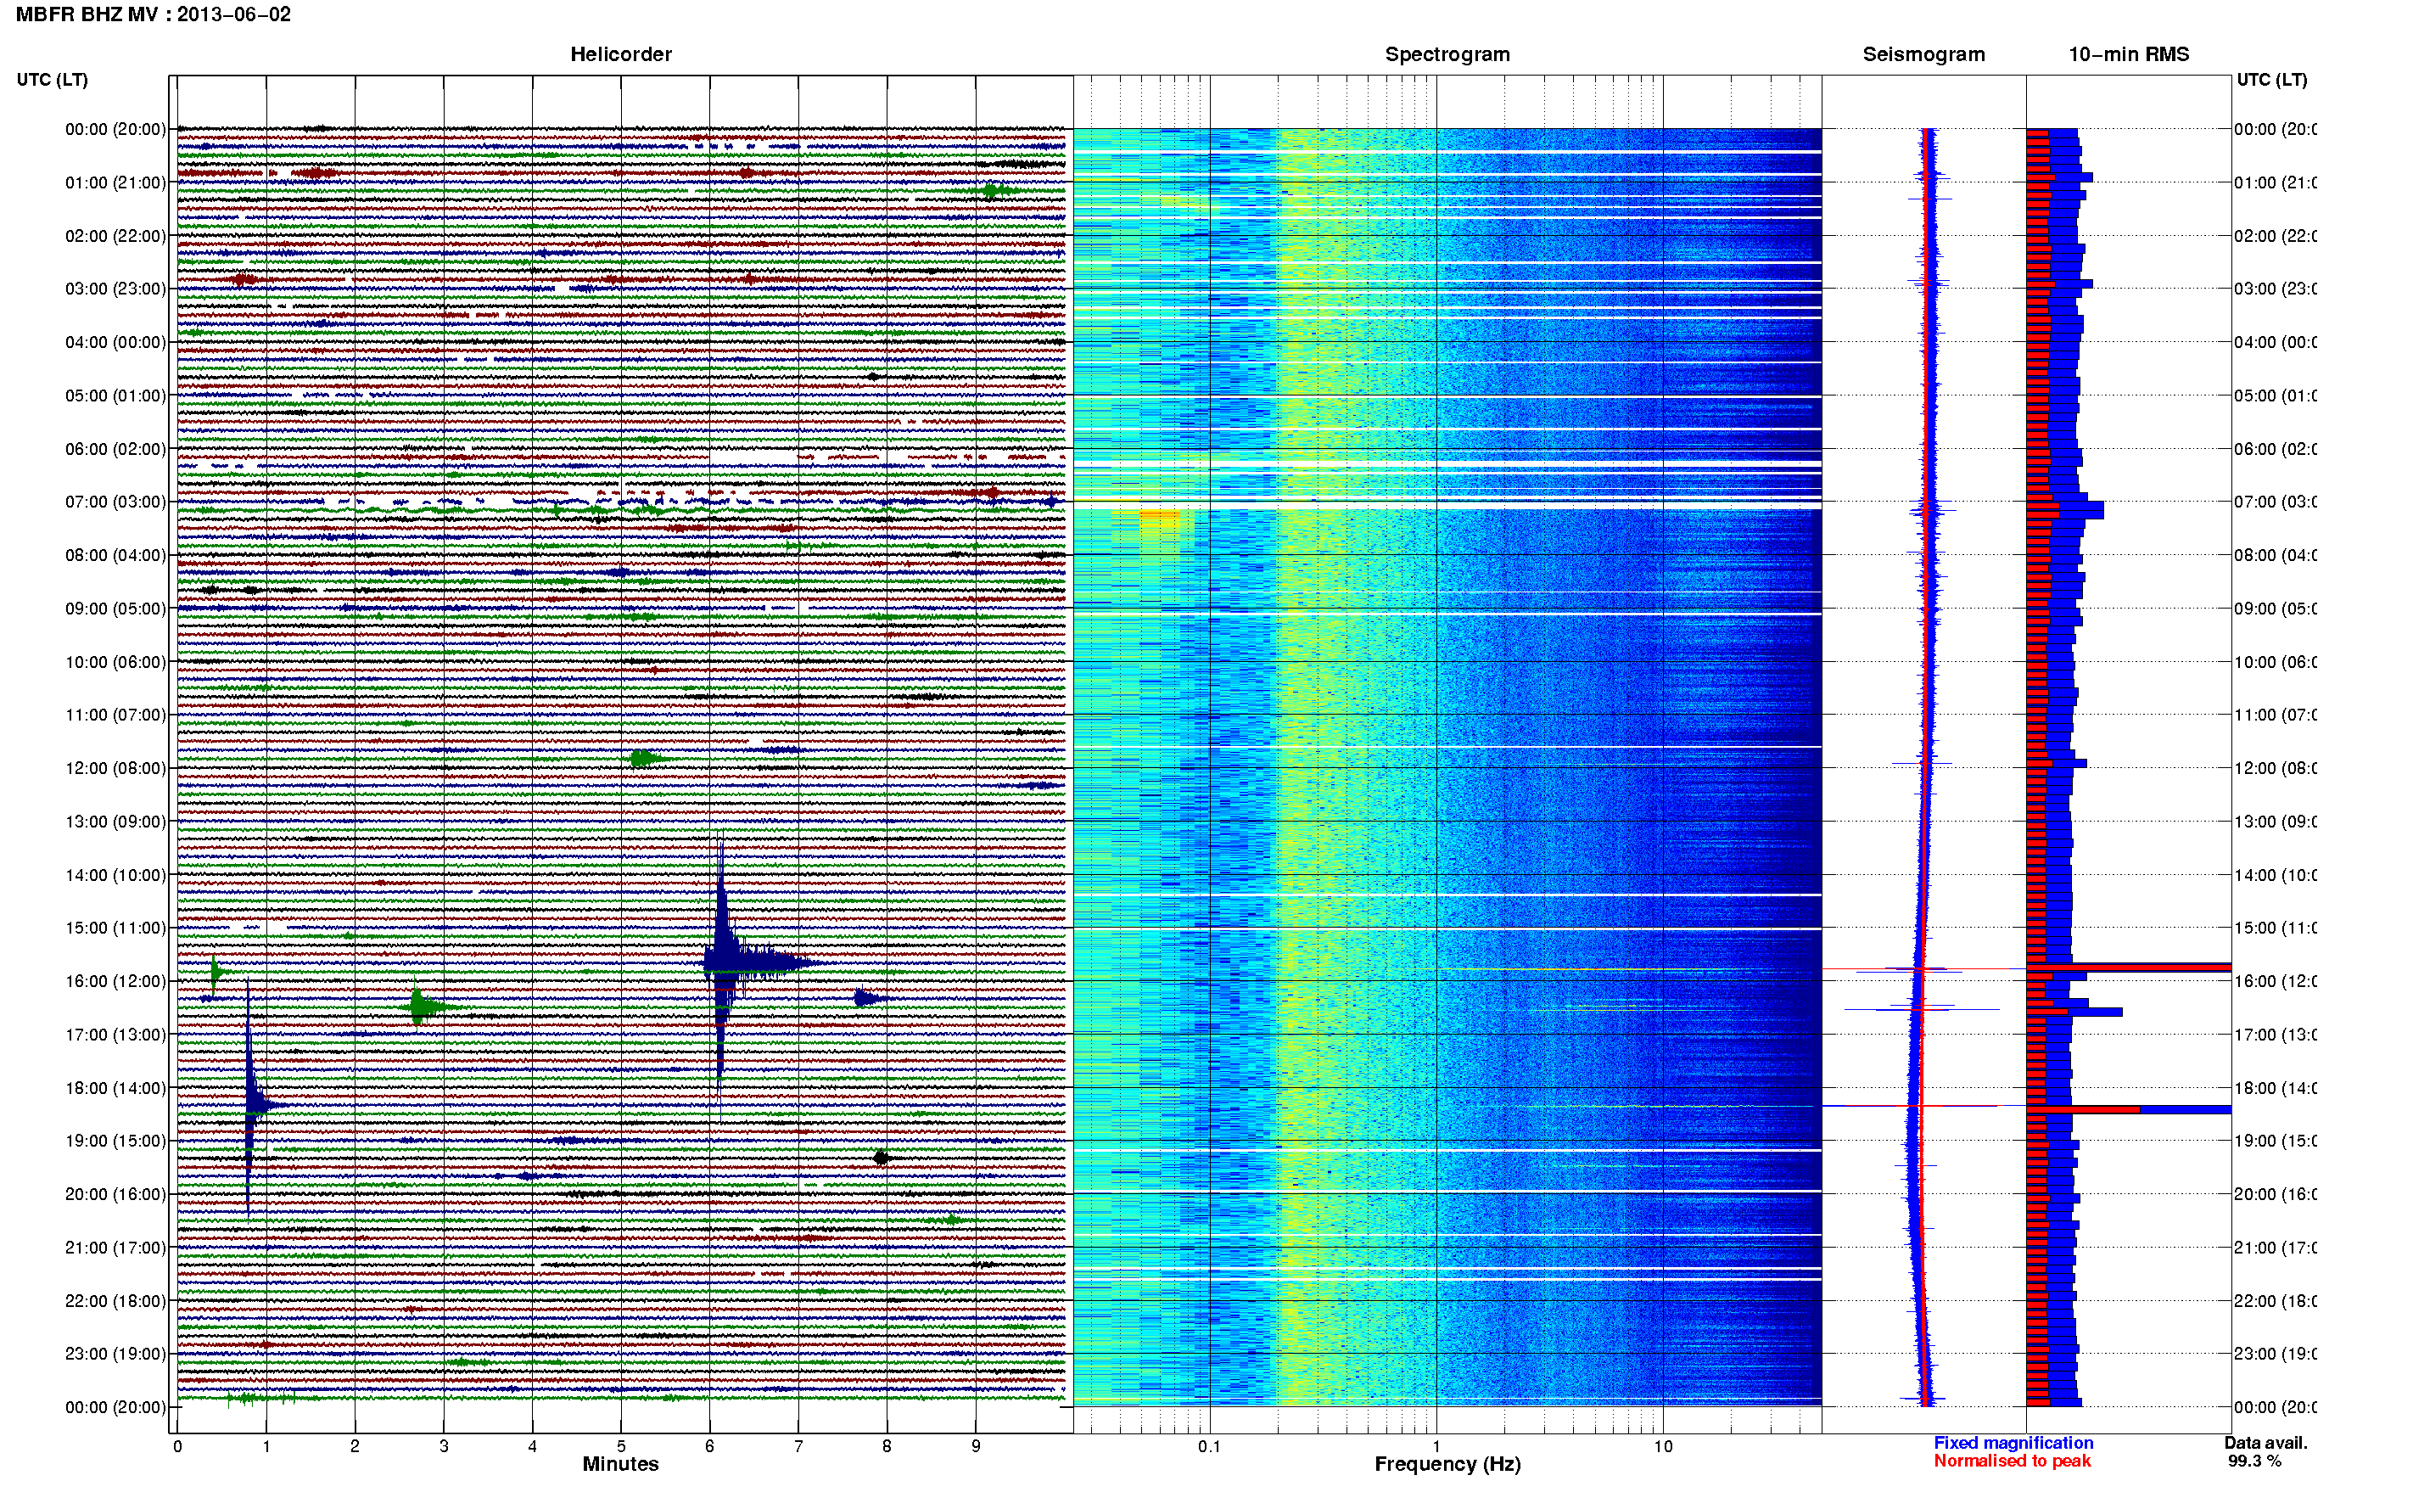
Task: Select the 'Helicorder' panel heading
Action: 620,54
